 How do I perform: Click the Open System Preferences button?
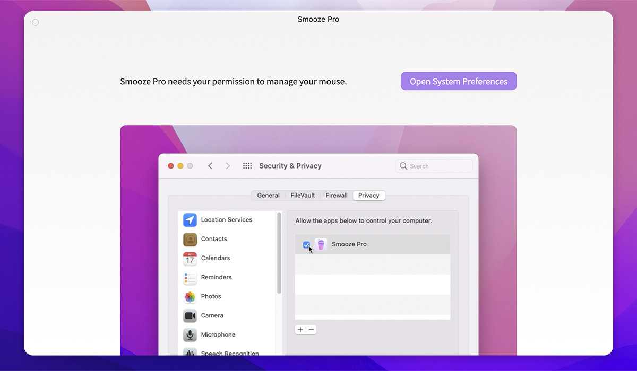[x=458, y=81]
